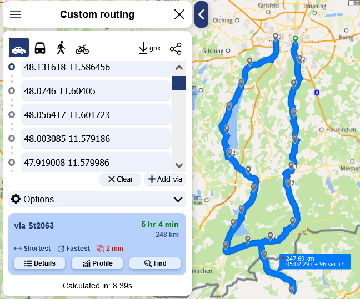Edit waypoint field 48.003085 11.579186

point(96,139)
